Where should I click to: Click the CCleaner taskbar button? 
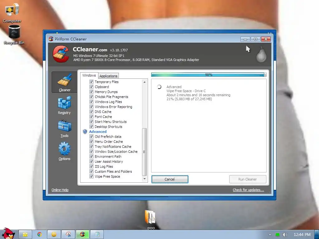tap(82, 235)
